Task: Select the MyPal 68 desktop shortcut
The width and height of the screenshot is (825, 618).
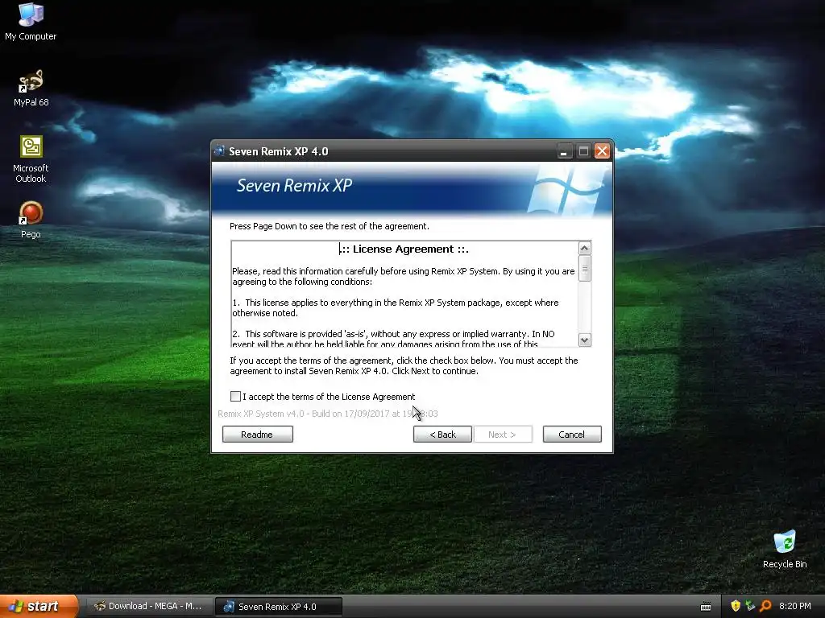Action: (31, 88)
